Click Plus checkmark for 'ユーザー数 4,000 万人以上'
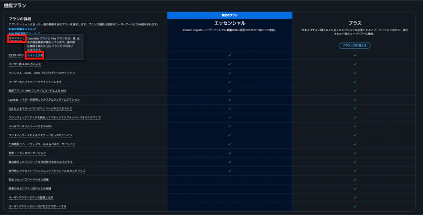423x215 pixels. coord(355,64)
